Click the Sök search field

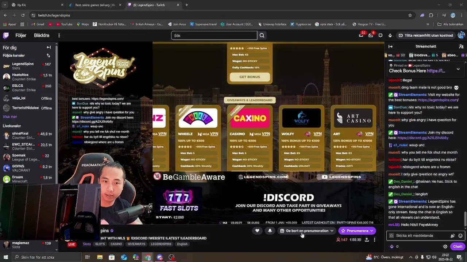click(x=214, y=35)
